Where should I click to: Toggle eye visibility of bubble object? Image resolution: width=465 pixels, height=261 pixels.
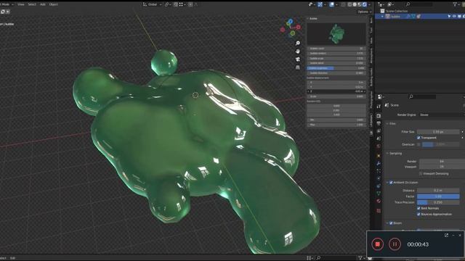[x=454, y=16]
